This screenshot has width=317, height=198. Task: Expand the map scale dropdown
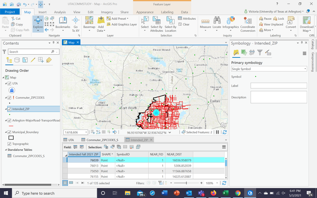(86, 132)
